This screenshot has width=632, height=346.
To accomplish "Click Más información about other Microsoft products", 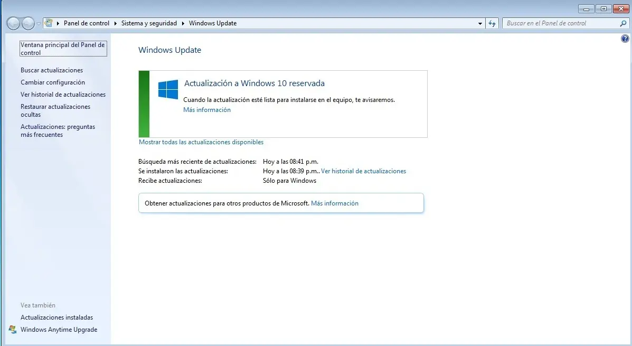I will 335,203.
